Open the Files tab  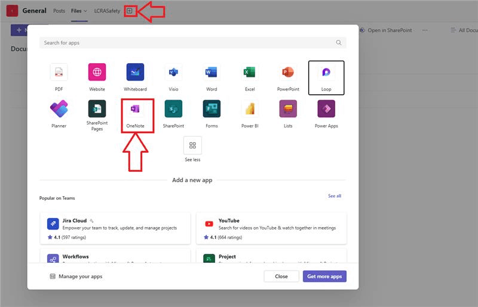coord(76,11)
